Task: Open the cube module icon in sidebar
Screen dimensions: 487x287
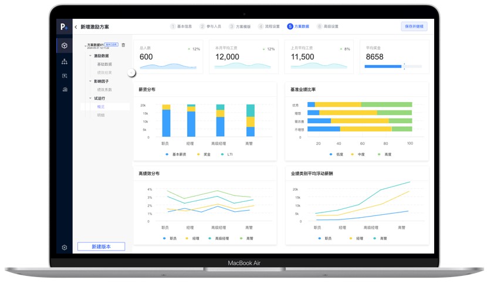Action: [x=64, y=46]
